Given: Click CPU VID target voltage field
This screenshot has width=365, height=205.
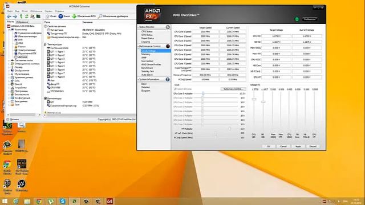Looking at the screenshot, I should [276, 36].
